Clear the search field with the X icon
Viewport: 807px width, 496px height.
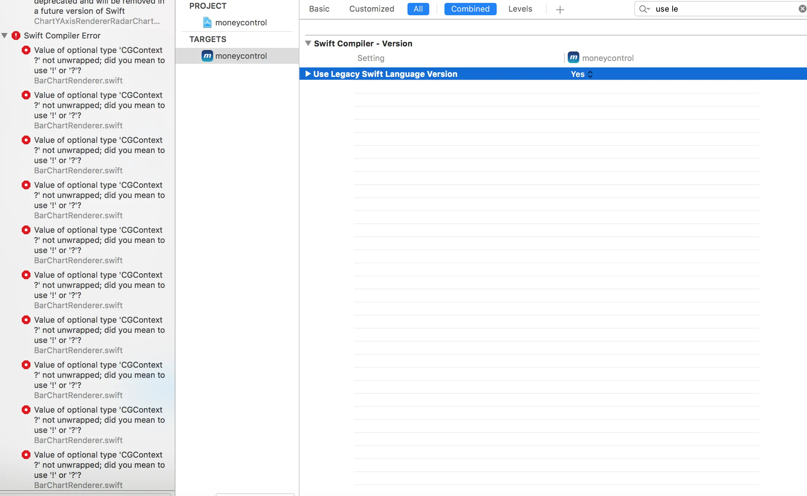pyautogui.click(x=802, y=9)
